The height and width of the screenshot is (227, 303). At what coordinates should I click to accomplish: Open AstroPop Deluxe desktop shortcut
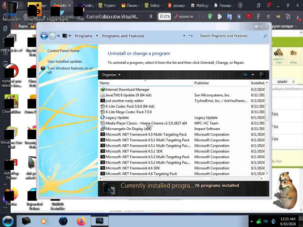tap(12, 169)
